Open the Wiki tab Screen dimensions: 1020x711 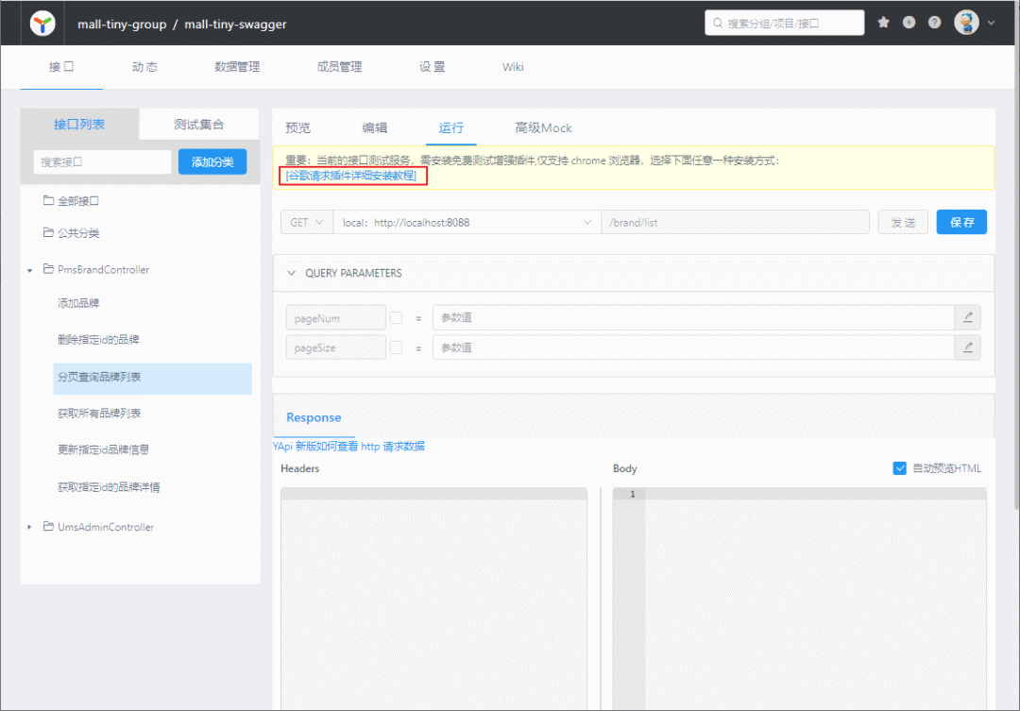click(513, 67)
